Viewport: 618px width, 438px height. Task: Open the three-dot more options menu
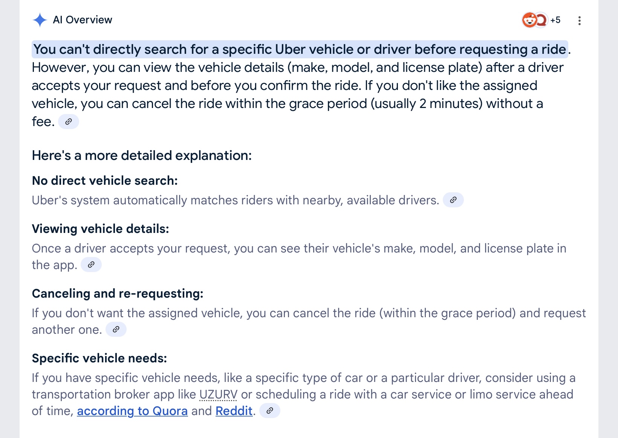point(580,21)
